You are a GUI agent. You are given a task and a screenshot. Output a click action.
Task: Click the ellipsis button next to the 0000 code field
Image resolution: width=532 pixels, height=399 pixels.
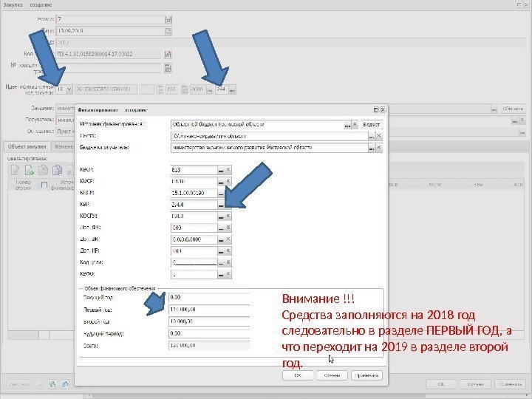pyautogui.click(x=210, y=89)
